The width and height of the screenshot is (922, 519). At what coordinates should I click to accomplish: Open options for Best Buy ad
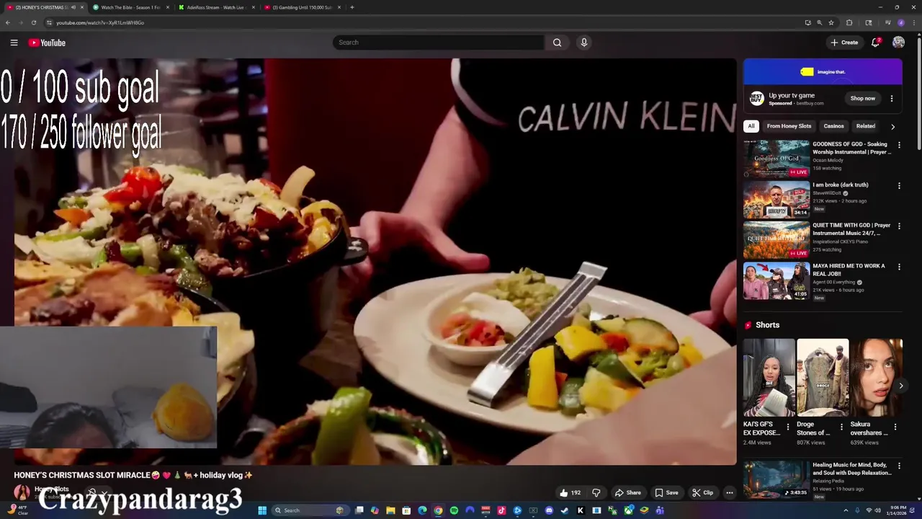(892, 99)
